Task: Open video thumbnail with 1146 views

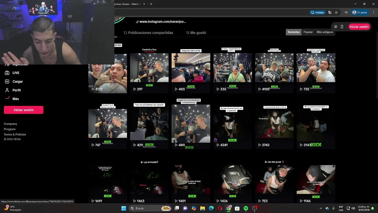Action: (316, 184)
